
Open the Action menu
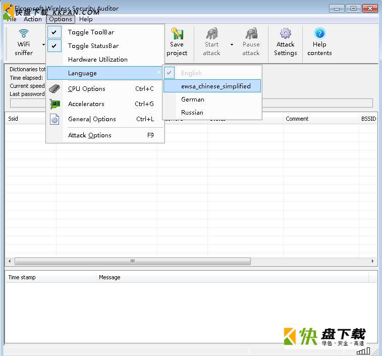[33, 19]
